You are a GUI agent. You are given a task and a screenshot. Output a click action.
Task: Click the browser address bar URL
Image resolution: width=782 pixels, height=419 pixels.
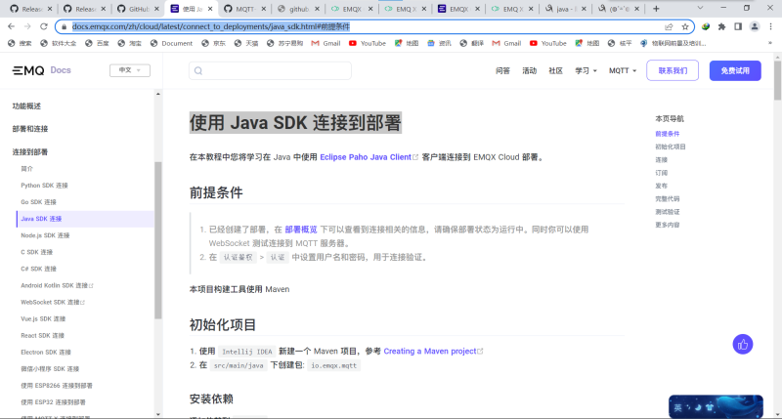tap(211, 26)
